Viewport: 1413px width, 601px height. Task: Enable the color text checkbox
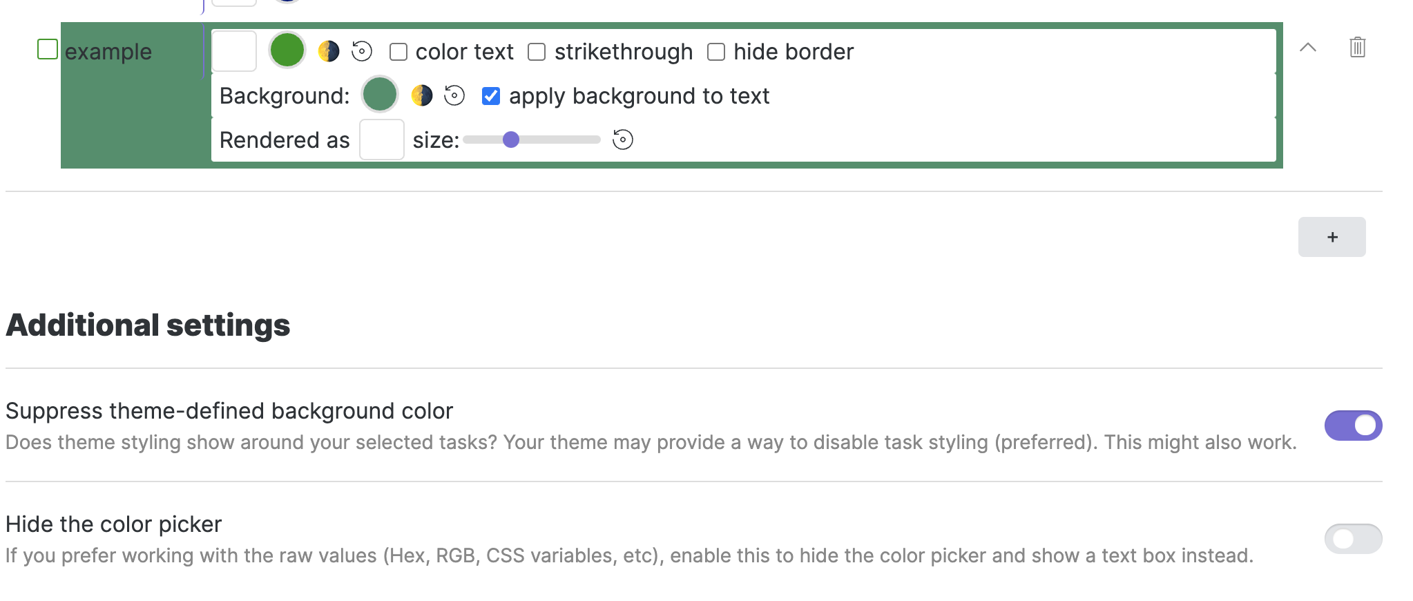[x=398, y=50]
